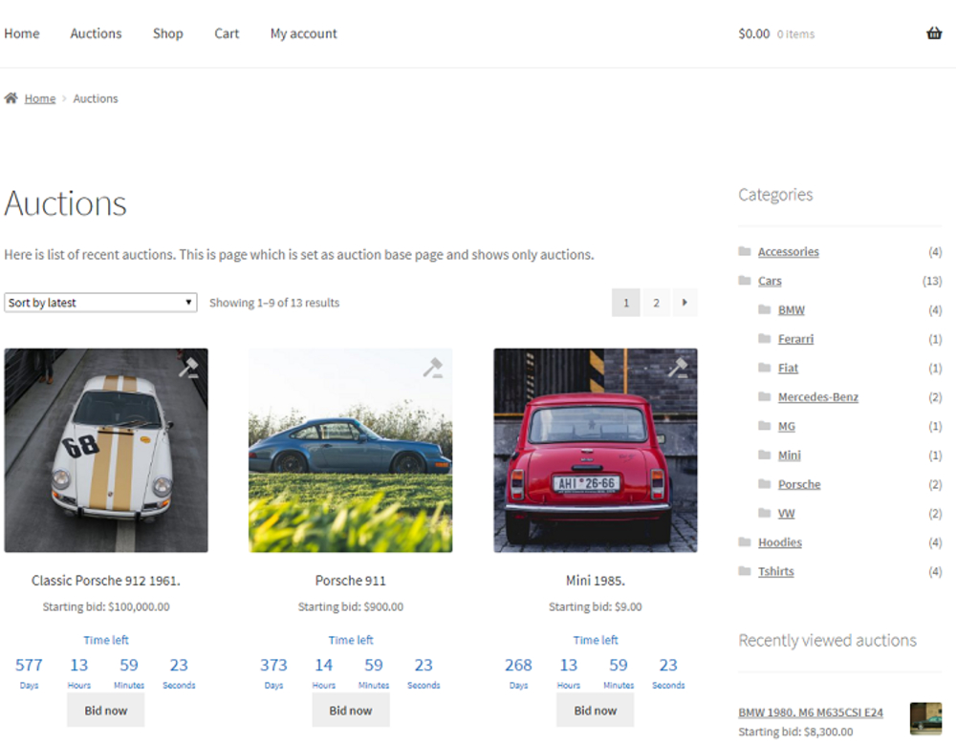Click folder icon beside BMW category
Screen dimensions: 956x742
[765, 309]
